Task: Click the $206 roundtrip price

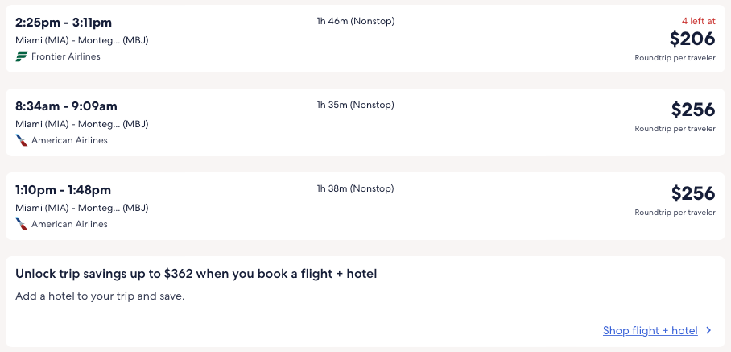Action: pos(692,39)
